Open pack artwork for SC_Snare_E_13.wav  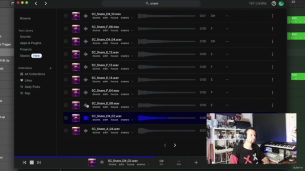point(76,54)
